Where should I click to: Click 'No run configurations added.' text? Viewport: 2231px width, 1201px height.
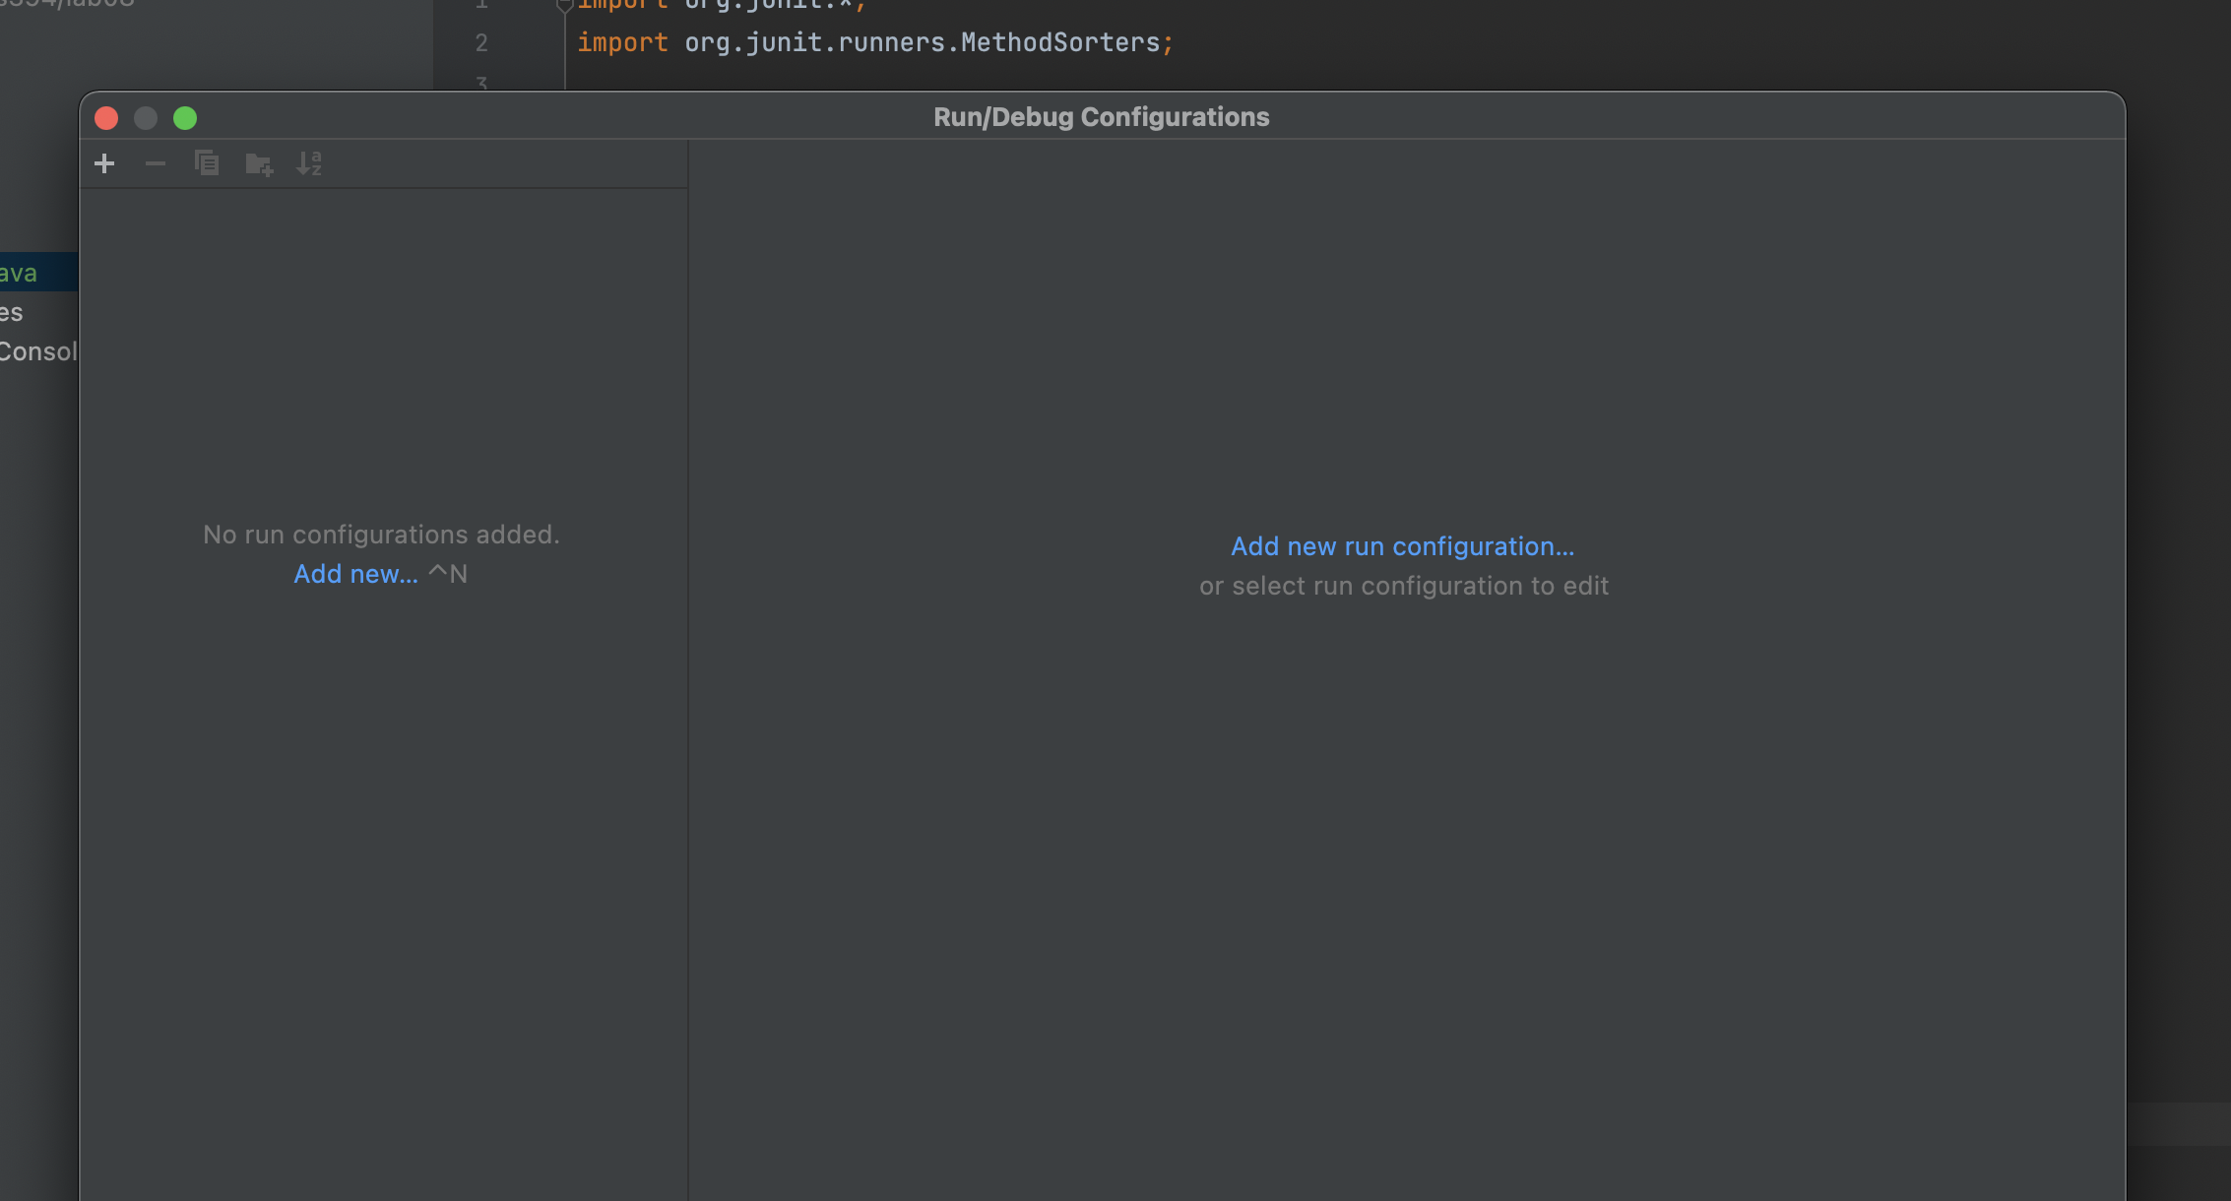381,535
